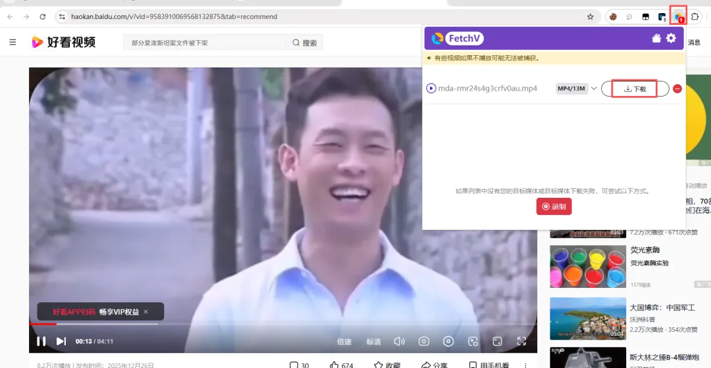Click the cookie extension icon
Screen dimensions: 711x368
point(613,16)
